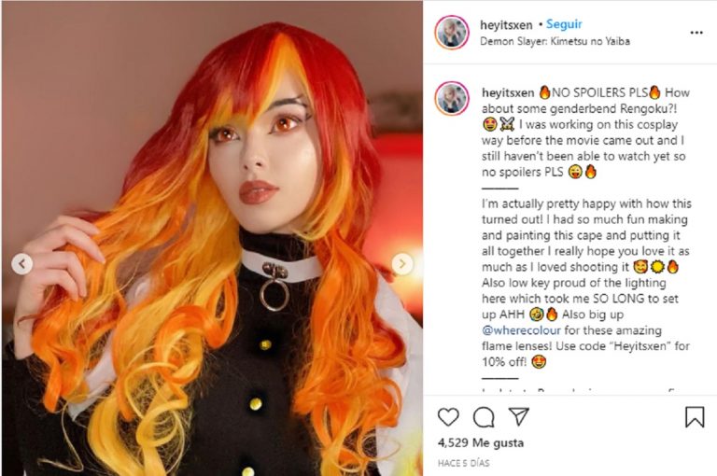The width and height of the screenshot is (717, 476).
Task: Click the caption text starting NO SPOILERS PLS
Action: [x=586, y=133]
